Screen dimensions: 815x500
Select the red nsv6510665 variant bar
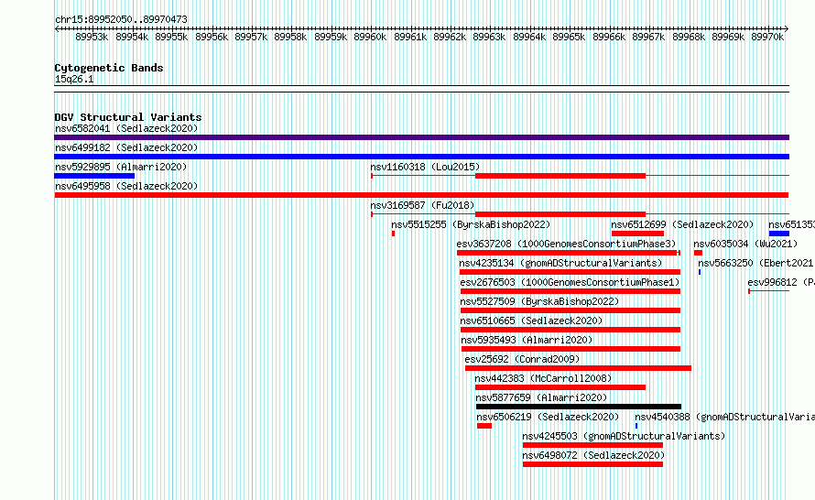coord(570,330)
